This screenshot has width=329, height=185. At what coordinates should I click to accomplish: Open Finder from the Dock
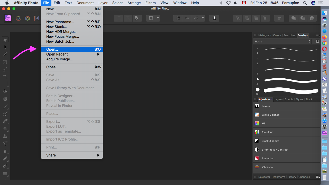[x=324, y=13]
